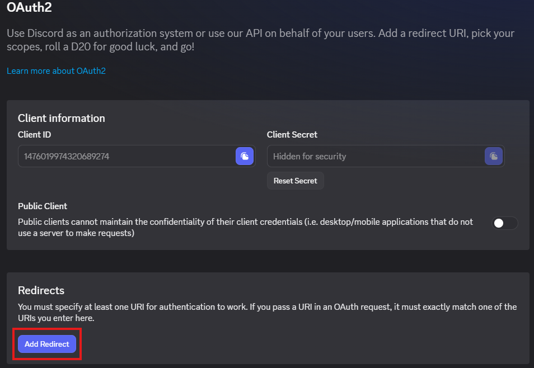
Task: Click the Client Secret field showing Hidden for security
Action: pos(369,156)
